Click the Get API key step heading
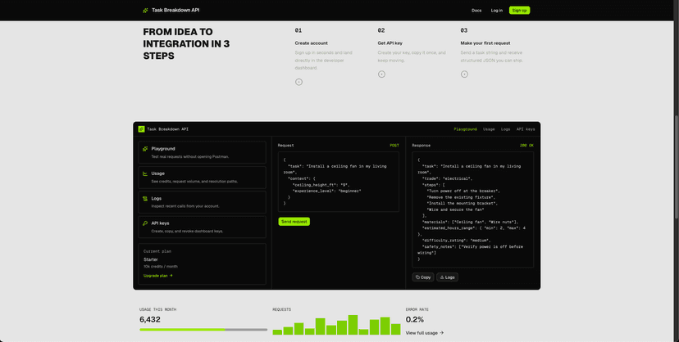This screenshot has width=679, height=342. point(390,43)
